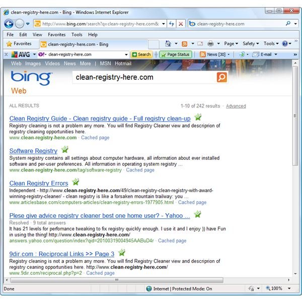The height and width of the screenshot is (299, 302).
Task: Click AVG safe star beside Clean Registry Errors
Action: point(75,182)
